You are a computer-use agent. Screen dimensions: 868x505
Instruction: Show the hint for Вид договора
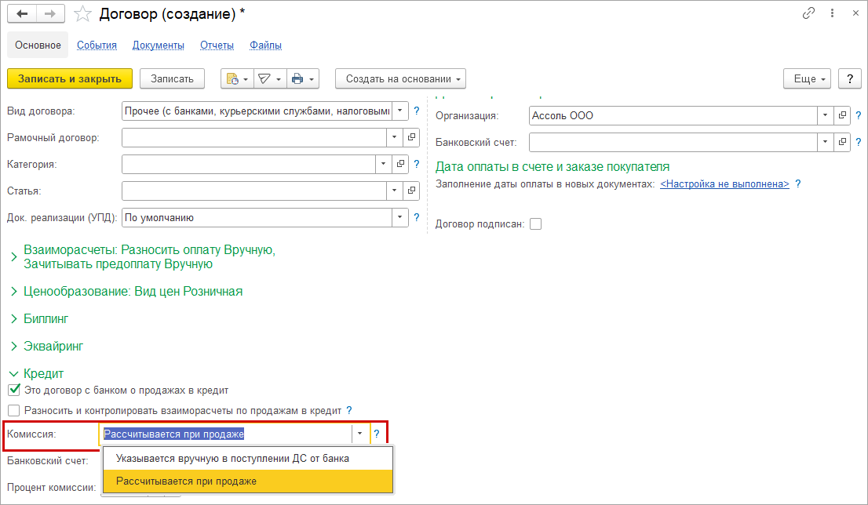416,111
